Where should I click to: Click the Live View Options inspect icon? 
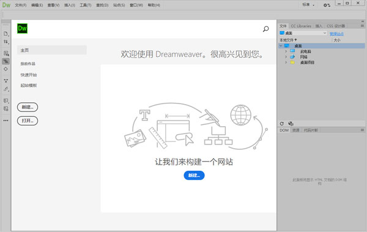tap(6, 53)
